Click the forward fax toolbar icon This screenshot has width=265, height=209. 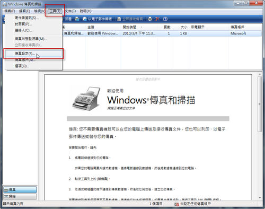point(77,19)
